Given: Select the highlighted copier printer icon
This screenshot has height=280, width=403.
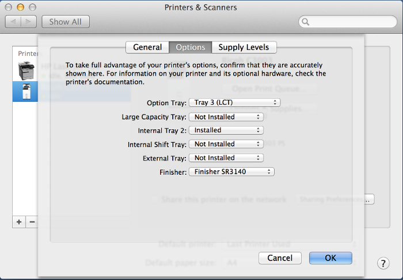Looking at the screenshot, I should 26,91.
